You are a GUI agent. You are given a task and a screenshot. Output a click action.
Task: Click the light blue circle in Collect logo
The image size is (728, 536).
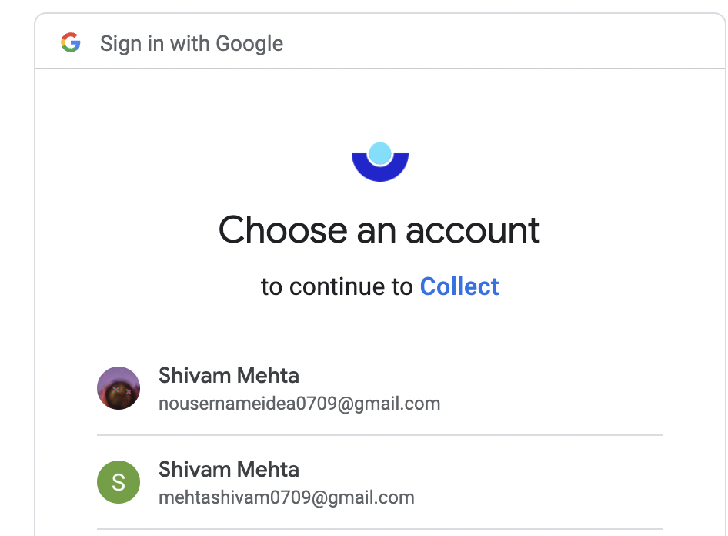[x=379, y=153]
